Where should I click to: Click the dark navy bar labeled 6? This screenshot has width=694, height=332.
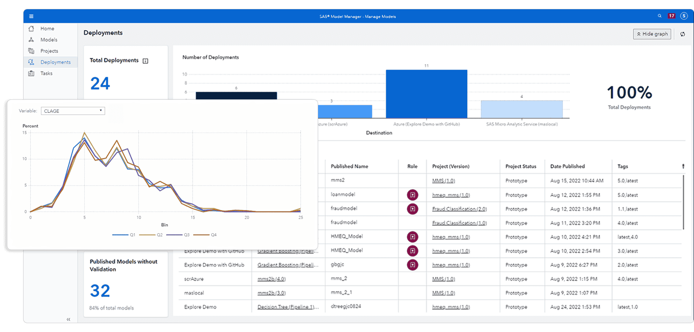[236, 96]
